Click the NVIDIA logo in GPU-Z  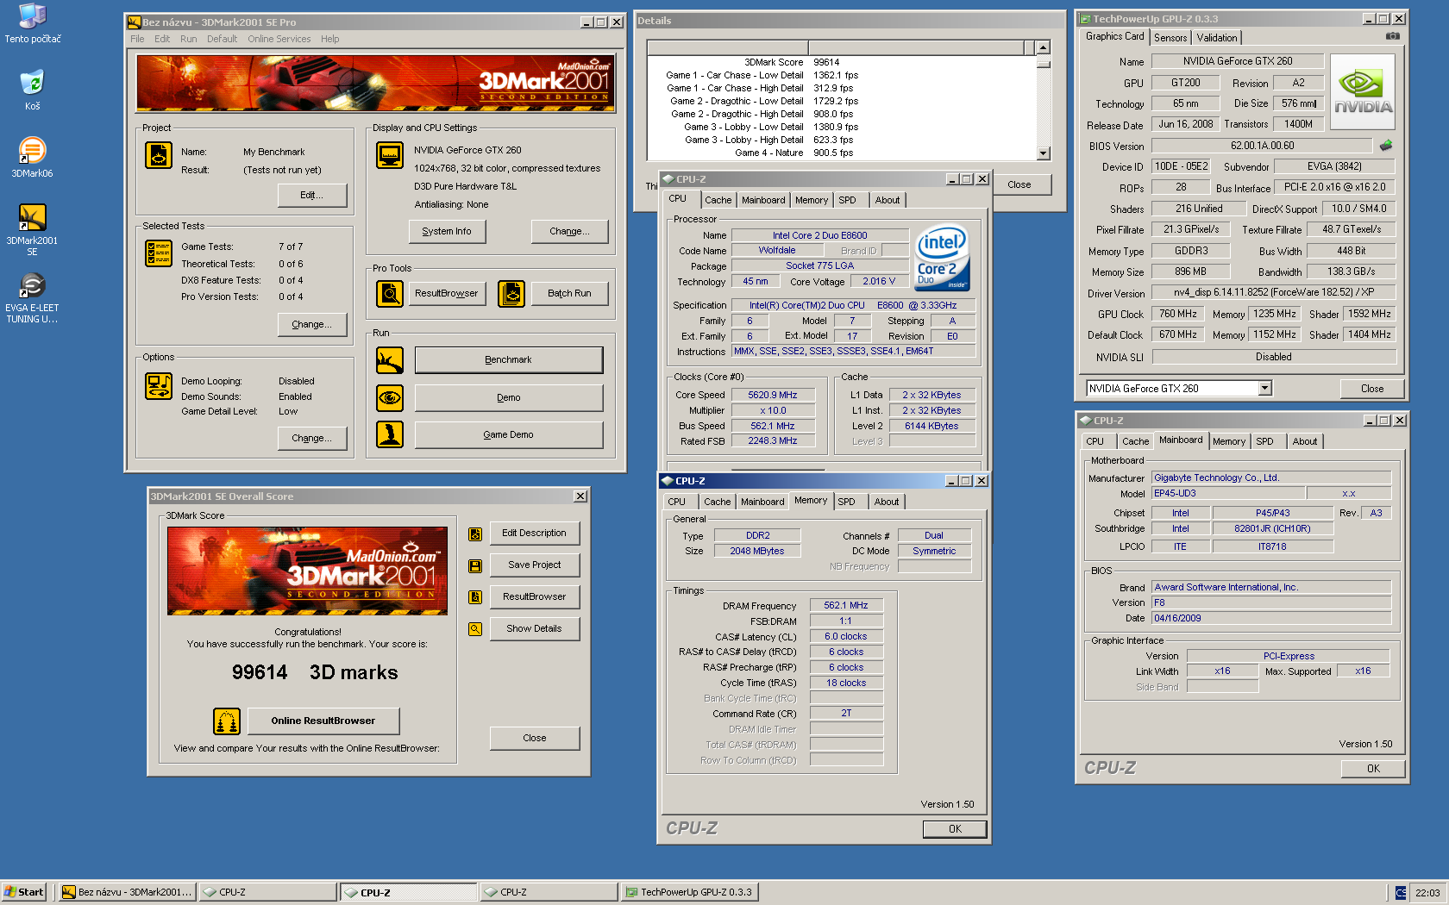[1363, 92]
